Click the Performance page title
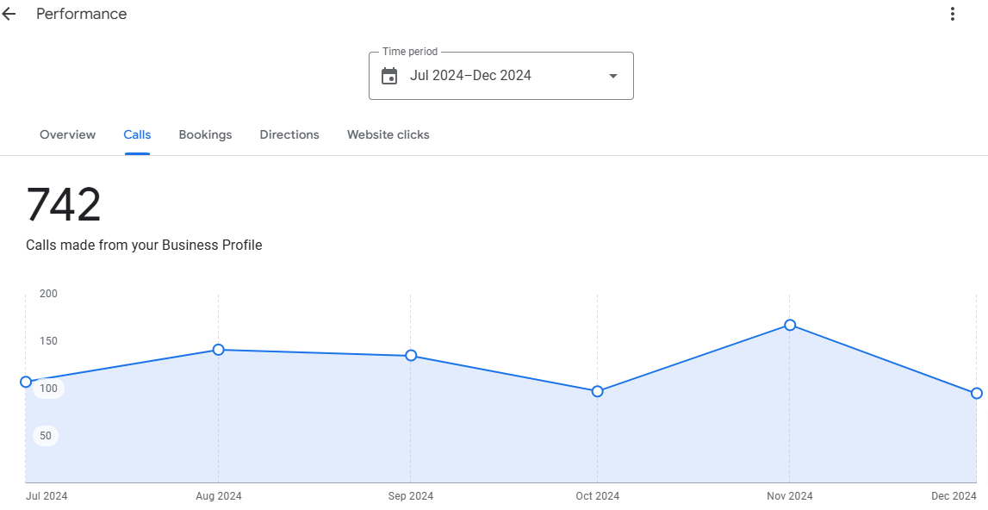The width and height of the screenshot is (988, 510). (81, 14)
